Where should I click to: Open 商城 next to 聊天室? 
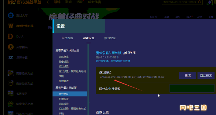pos(167,17)
